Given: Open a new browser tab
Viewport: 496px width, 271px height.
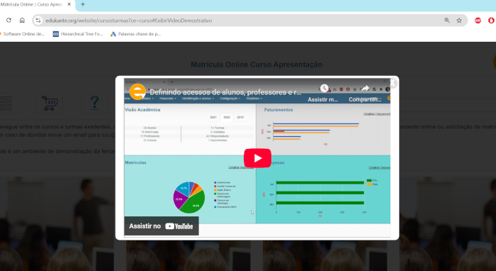Looking at the screenshot, I should point(83,4).
